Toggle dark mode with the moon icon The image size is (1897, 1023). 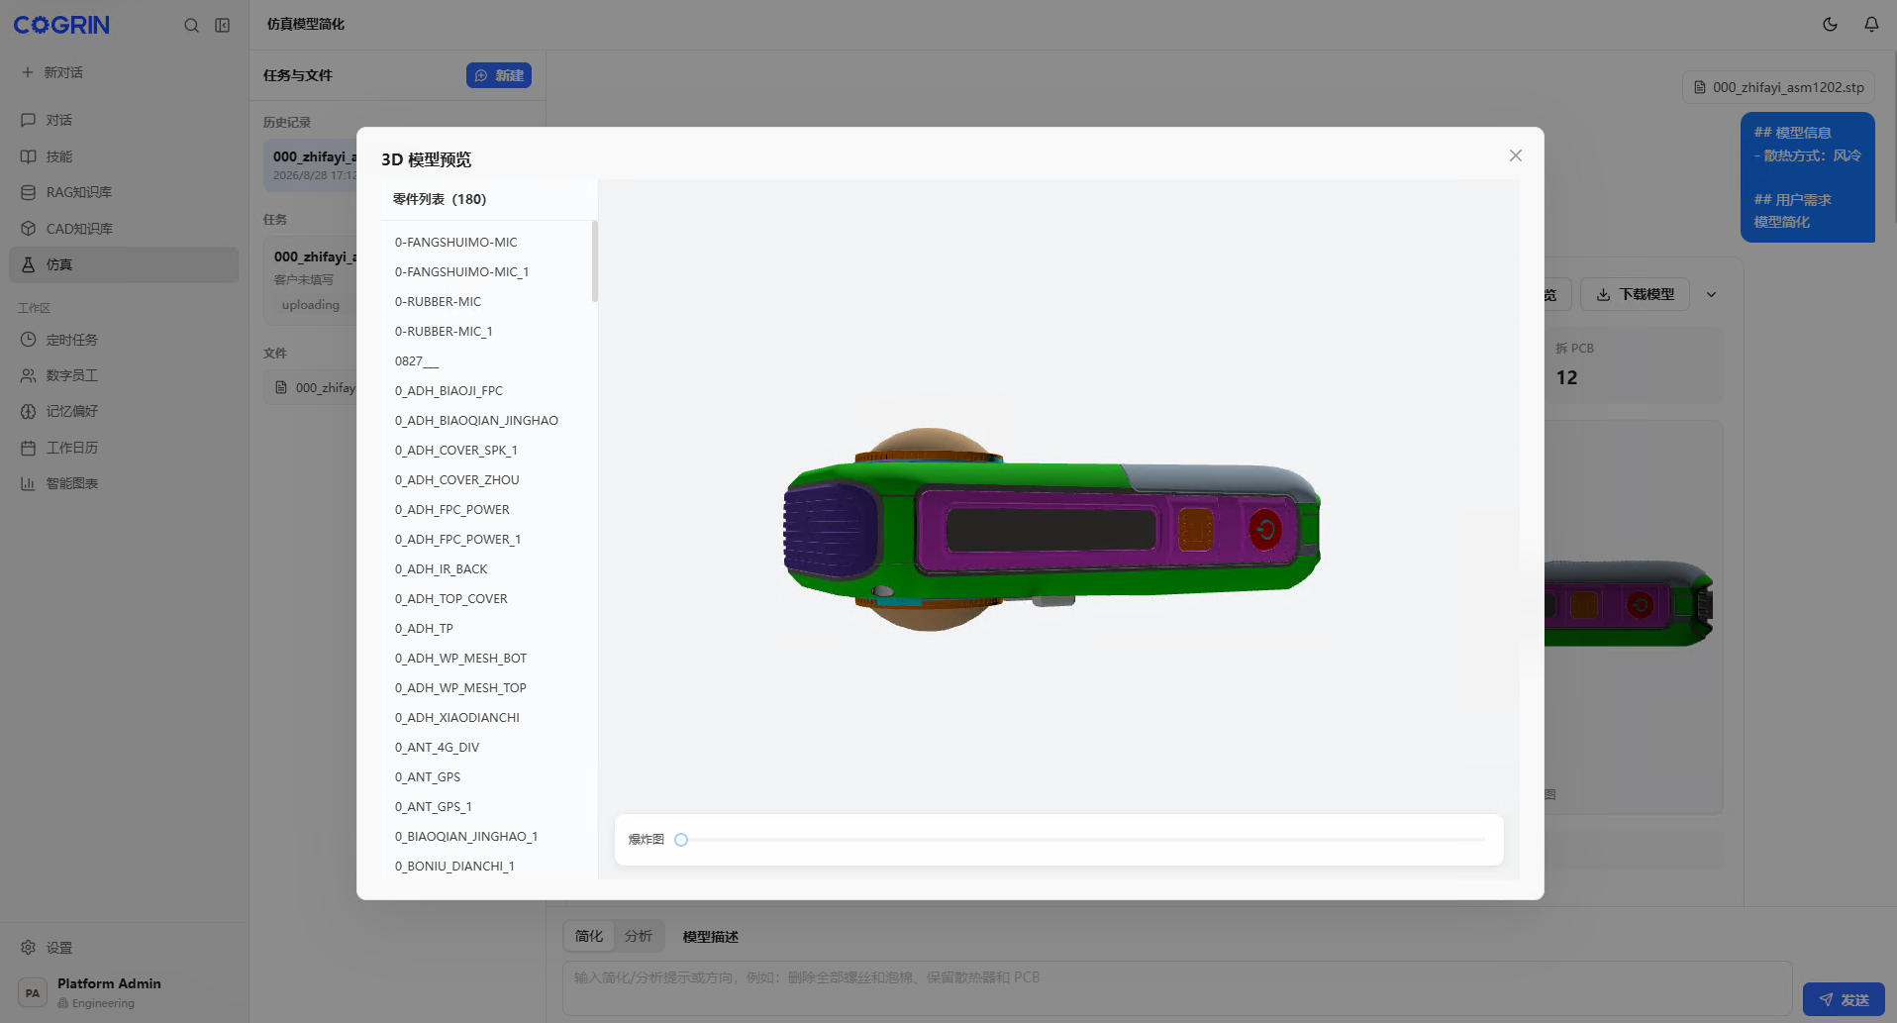tap(1830, 25)
